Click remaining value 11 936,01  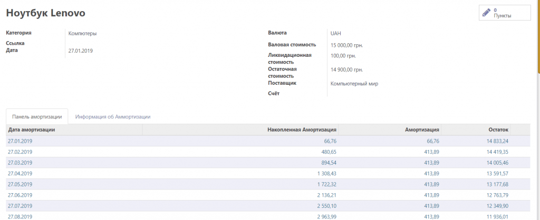(497, 217)
